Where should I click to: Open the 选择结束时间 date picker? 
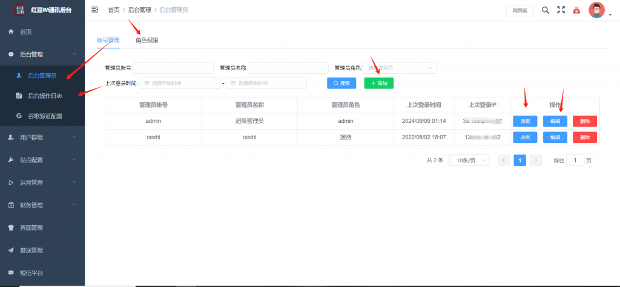pos(266,84)
